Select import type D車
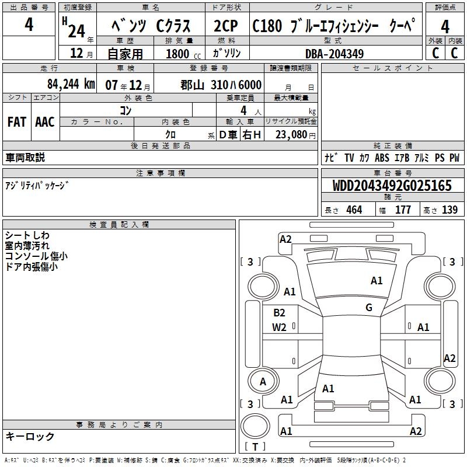The image size is (467, 467). [228, 135]
